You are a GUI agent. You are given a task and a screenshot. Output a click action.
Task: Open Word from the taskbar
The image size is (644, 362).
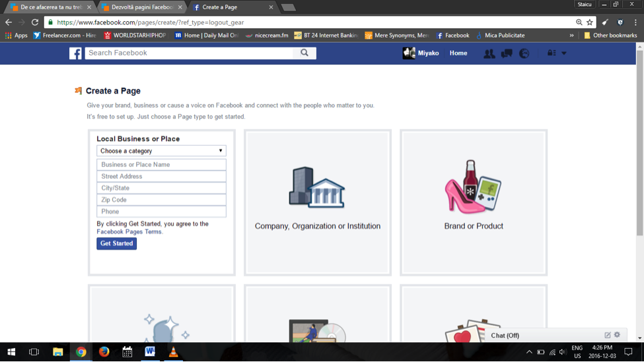(x=150, y=351)
